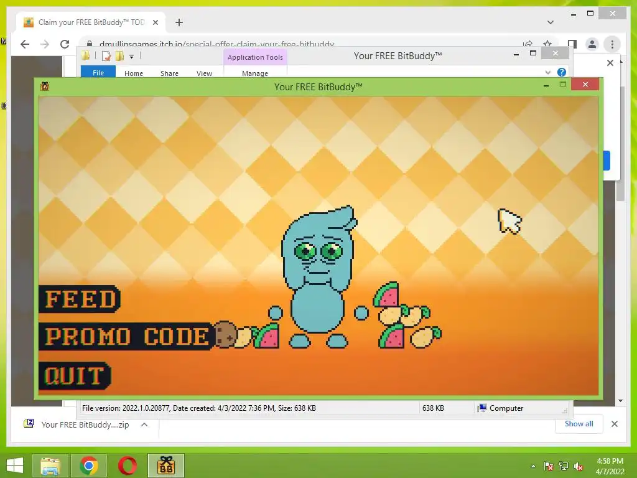Click the blue BitBuddy creature

point(318,277)
